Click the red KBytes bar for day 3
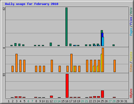This screenshot has height=104, width=134. tap(16, 97)
